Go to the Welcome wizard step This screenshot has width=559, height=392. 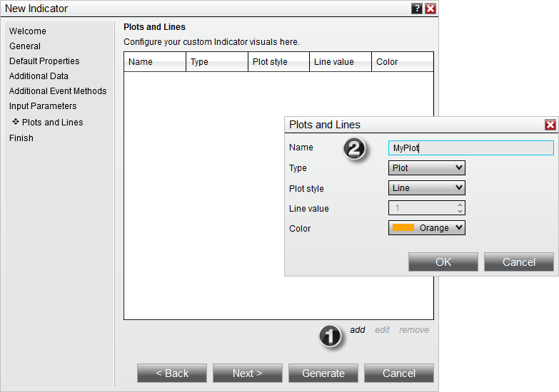coord(28,31)
